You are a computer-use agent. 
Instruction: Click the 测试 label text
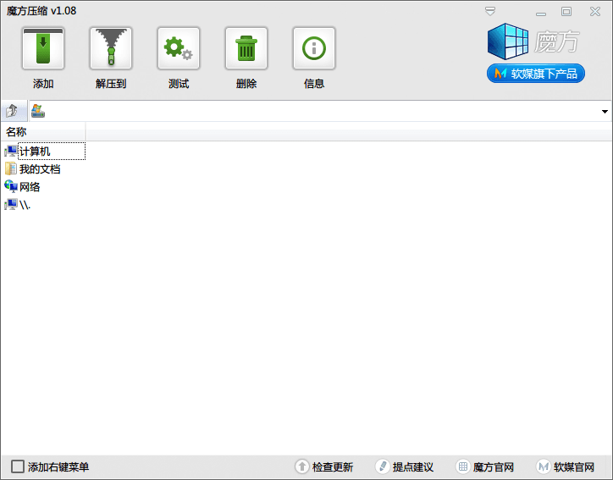coord(179,83)
